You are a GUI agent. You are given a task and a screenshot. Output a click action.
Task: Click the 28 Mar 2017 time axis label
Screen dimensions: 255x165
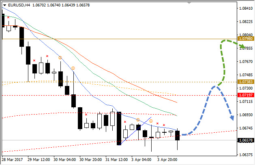[12, 160]
